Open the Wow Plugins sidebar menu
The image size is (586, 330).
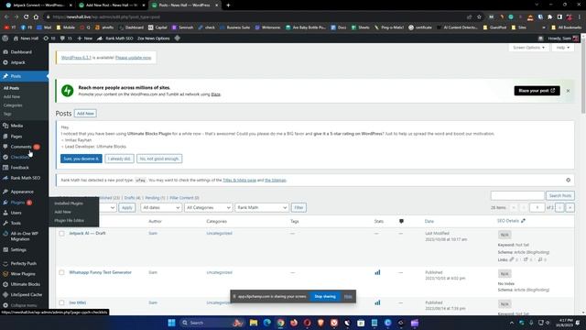[23, 274]
